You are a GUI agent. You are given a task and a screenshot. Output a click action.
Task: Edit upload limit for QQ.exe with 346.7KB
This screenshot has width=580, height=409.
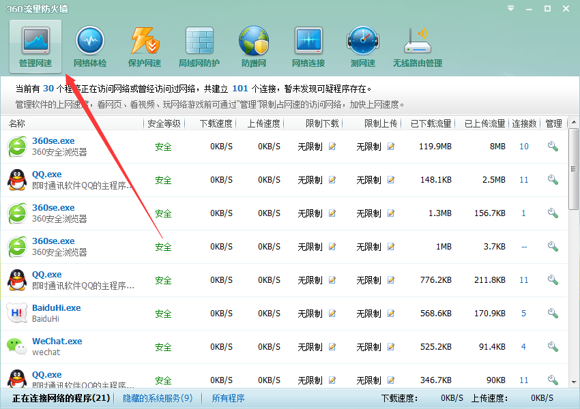tap(390, 380)
